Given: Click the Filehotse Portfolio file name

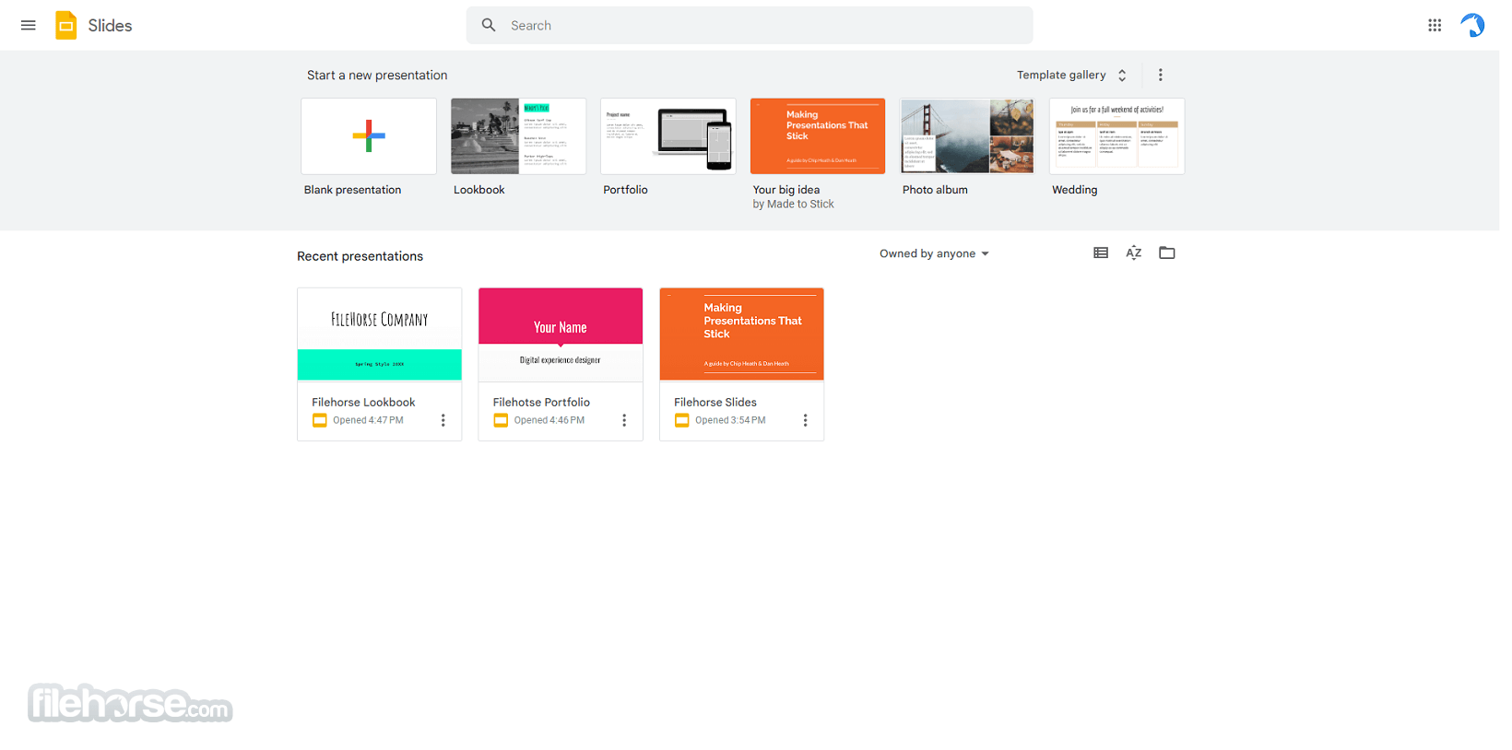Looking at the screenshot, I should coord(541,403).
